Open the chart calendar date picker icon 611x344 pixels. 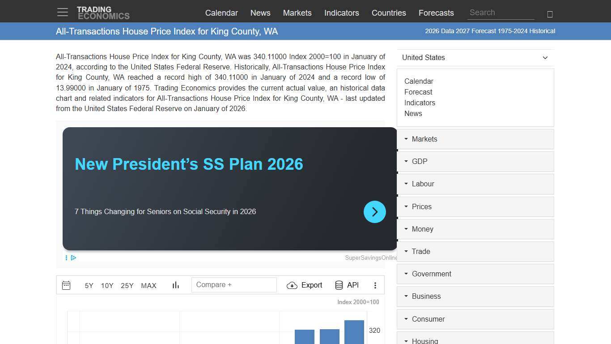[66, 285]
